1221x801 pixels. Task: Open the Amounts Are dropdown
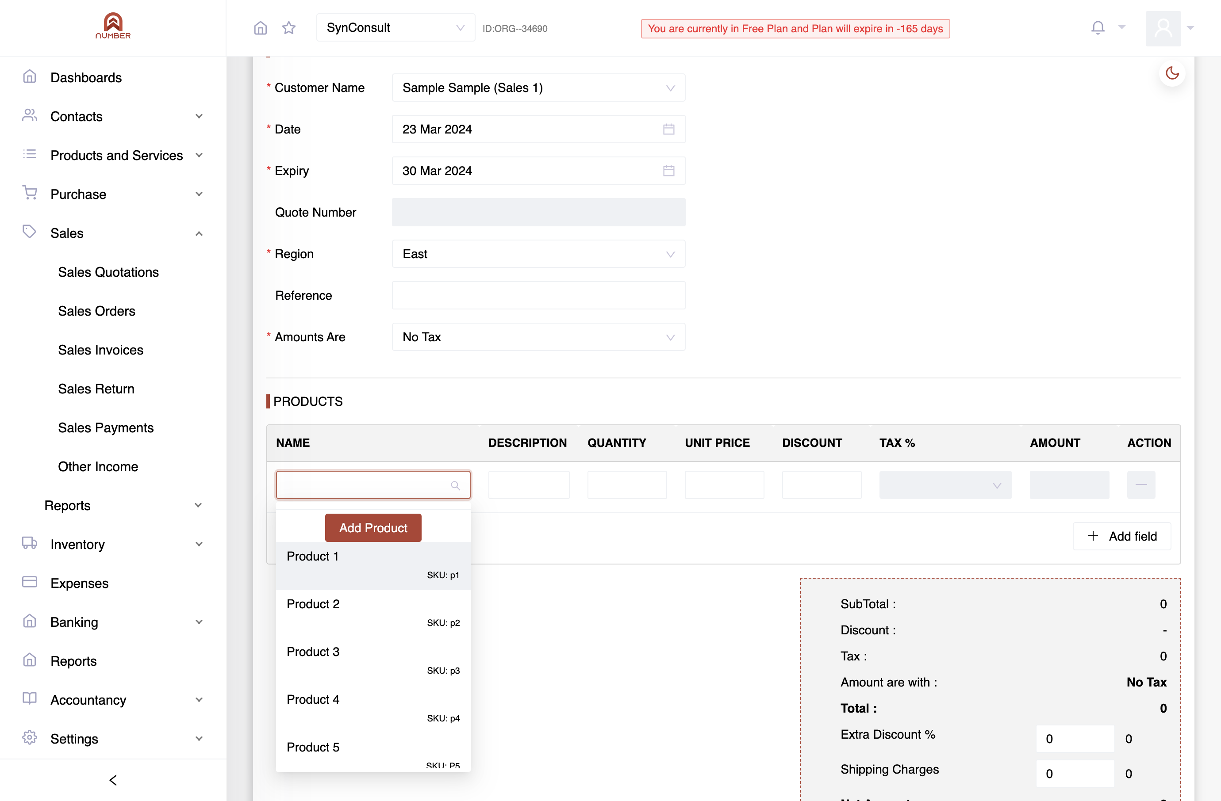pos(538,337)
